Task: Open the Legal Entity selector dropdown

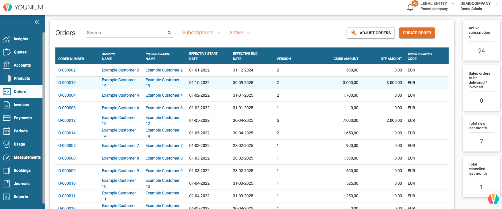Action: coord(437,6)
